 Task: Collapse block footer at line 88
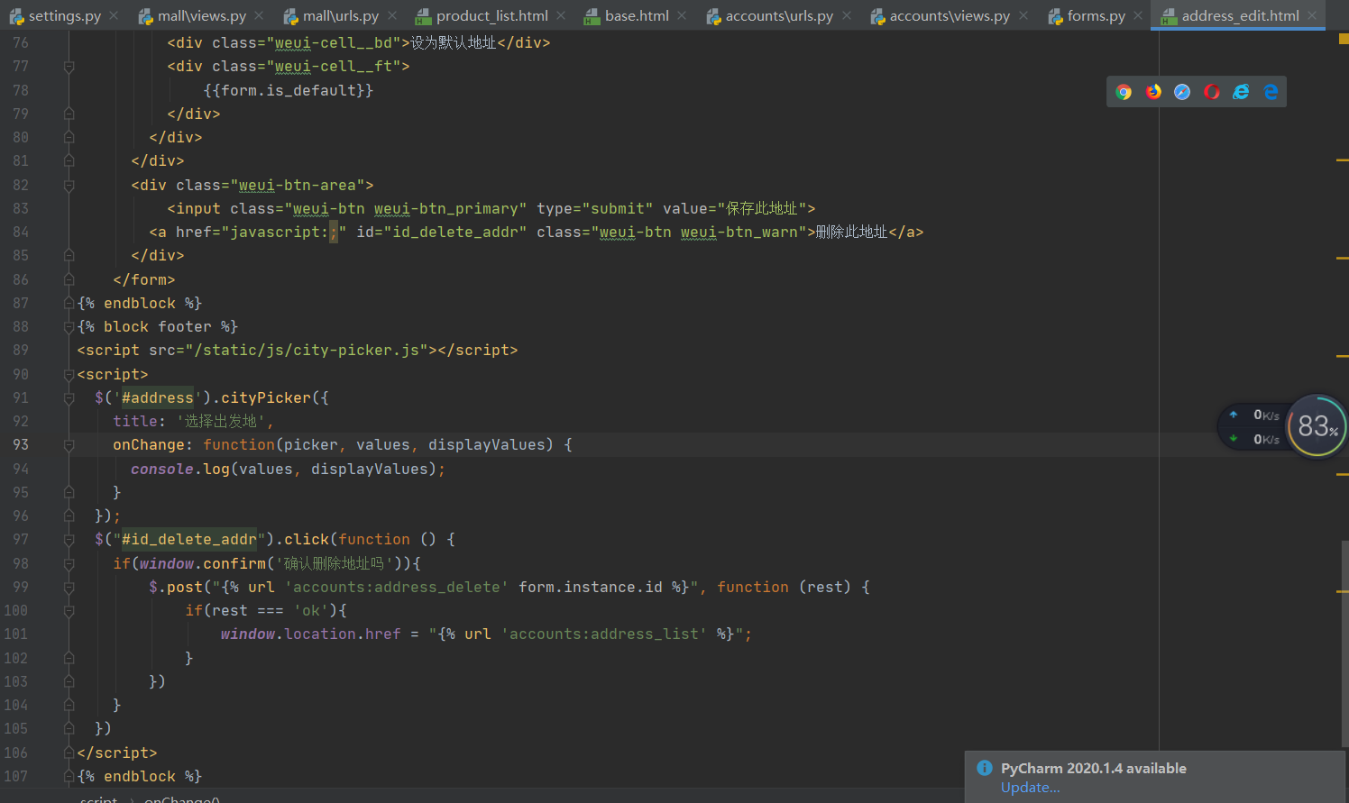pyautogui.click(x=69, y=326)
